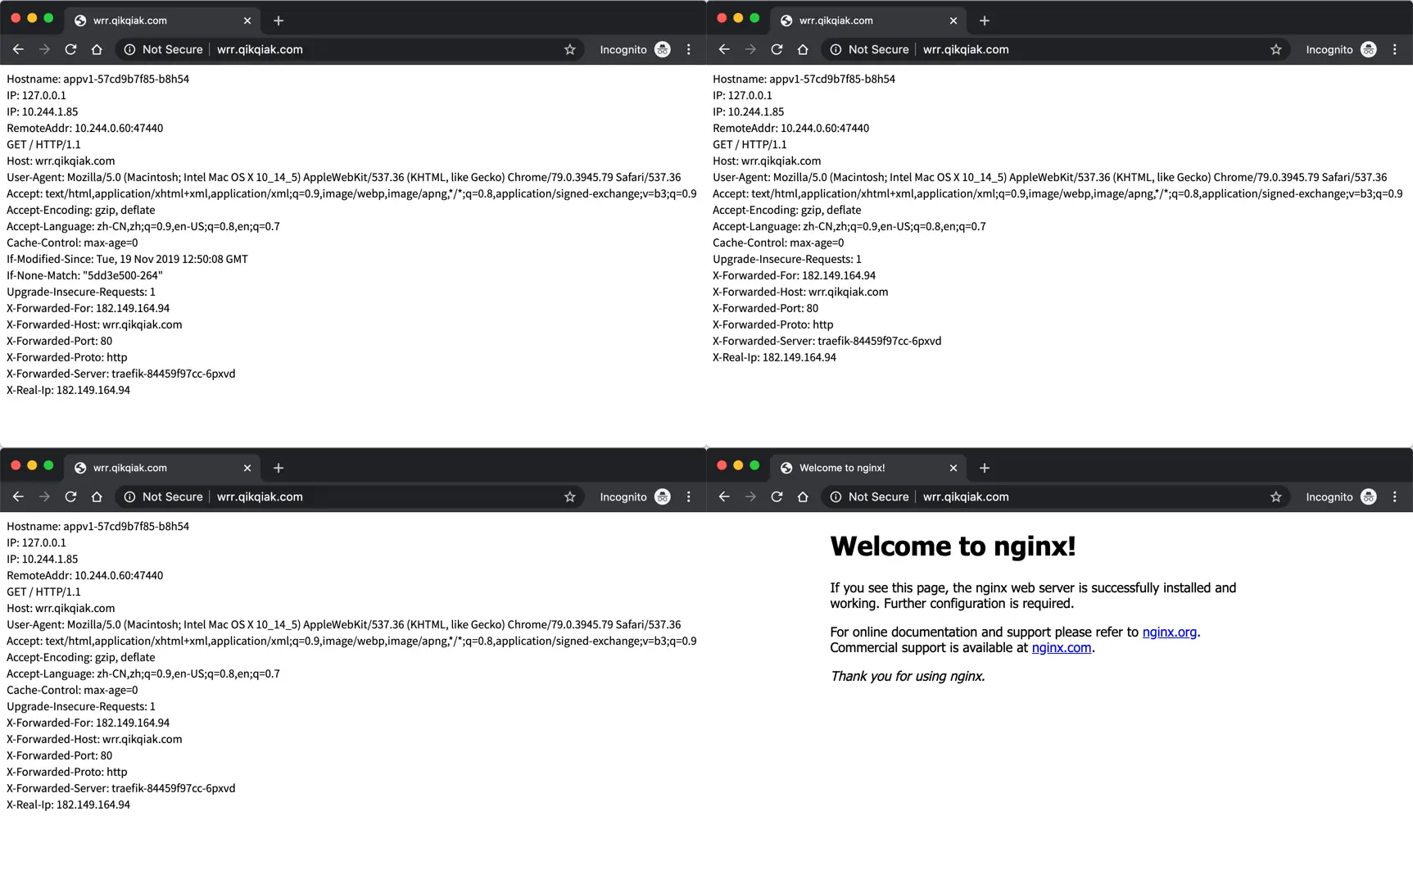Click Not Secure info icon in top-right window

tap(836, 49)
